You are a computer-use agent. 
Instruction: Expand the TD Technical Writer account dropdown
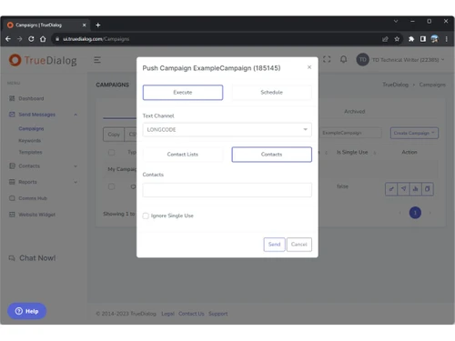(408, 60)
